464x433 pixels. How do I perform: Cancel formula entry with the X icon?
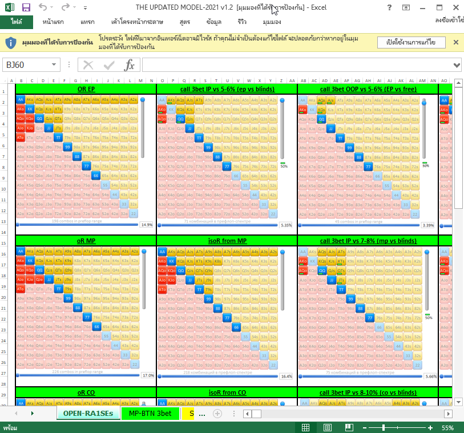click(x=88, y=65)
